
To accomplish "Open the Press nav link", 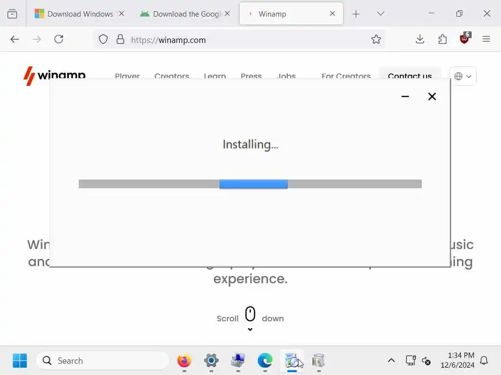I will 251,76.
